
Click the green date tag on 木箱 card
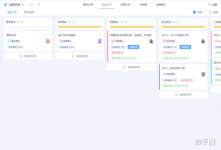pyautogui.click(x=124, y=58)
